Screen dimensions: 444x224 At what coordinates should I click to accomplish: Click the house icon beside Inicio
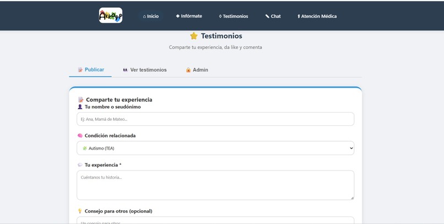click(x=144, y=17)
